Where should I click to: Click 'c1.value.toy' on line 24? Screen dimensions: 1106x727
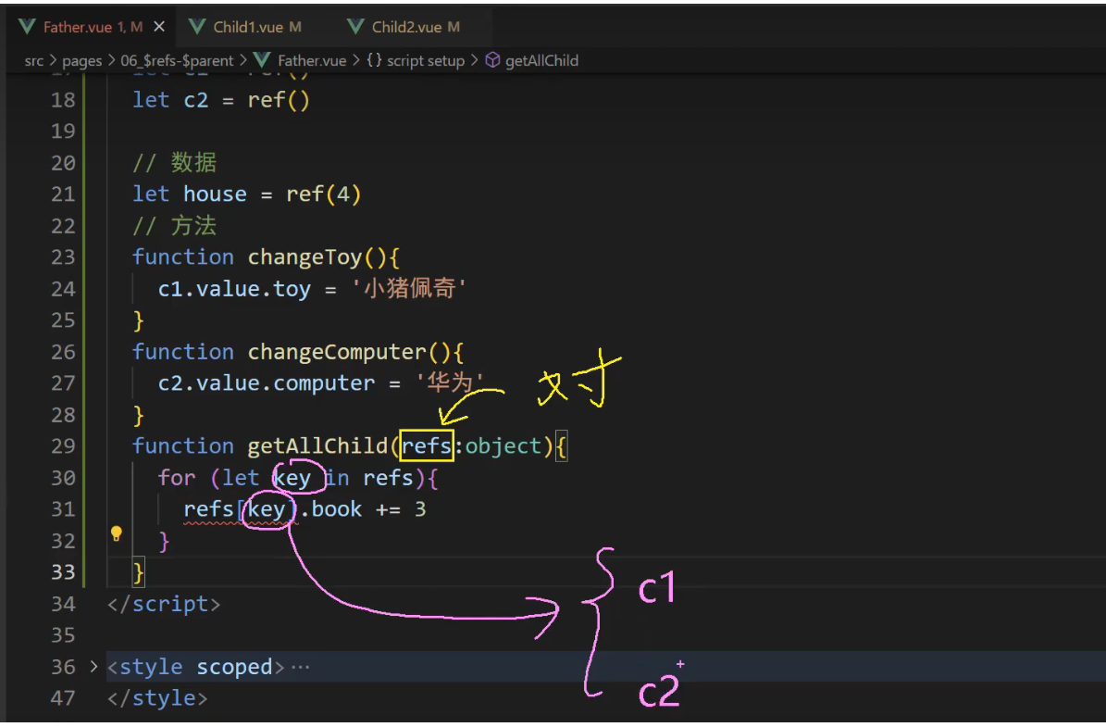click(234, 289)
